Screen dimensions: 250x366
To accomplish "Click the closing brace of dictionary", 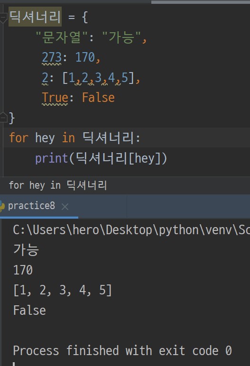I will pyautogui.click(x=12, y=118).
